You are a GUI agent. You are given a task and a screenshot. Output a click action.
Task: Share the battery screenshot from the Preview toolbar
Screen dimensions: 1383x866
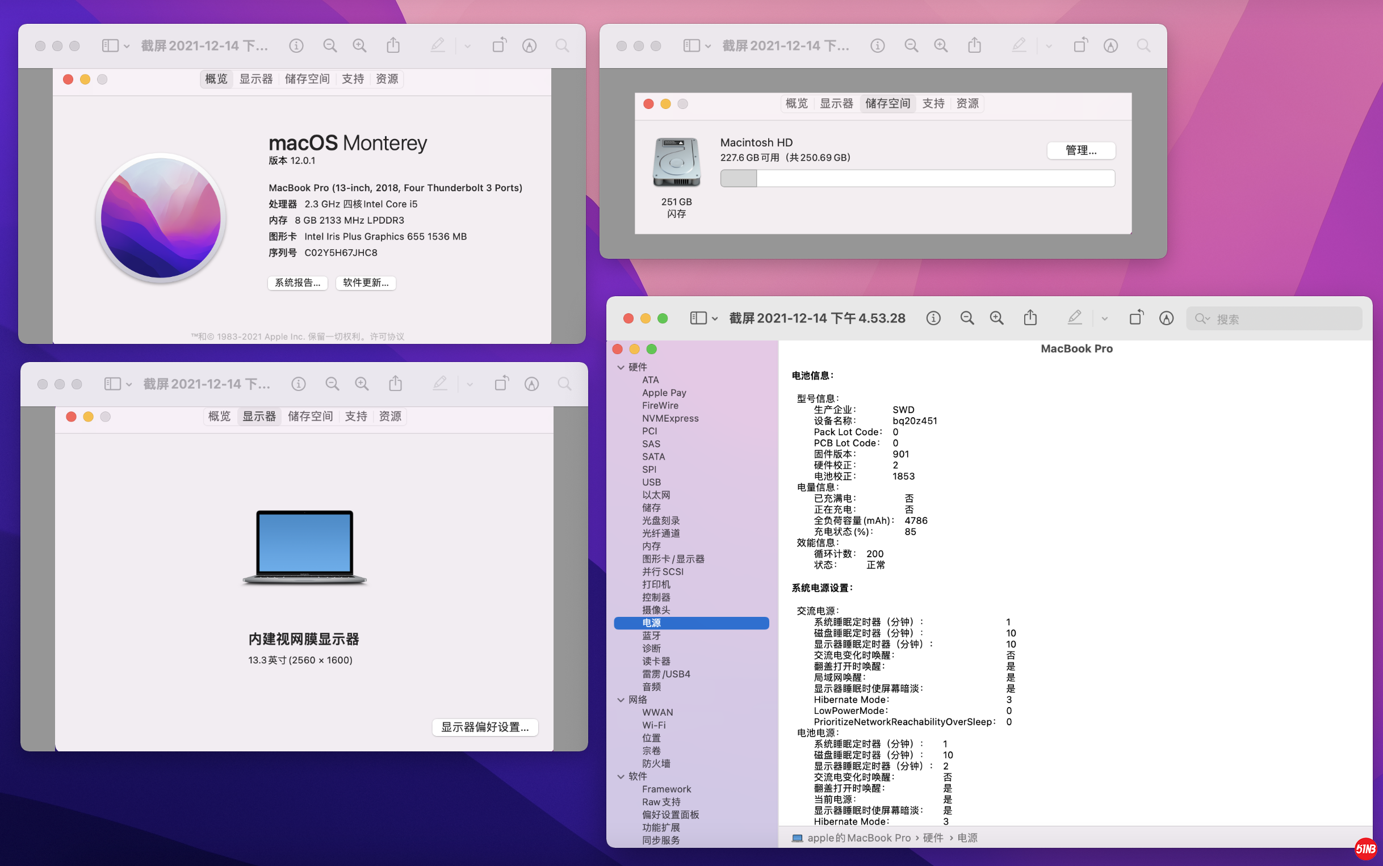(x=1030, y=318)
